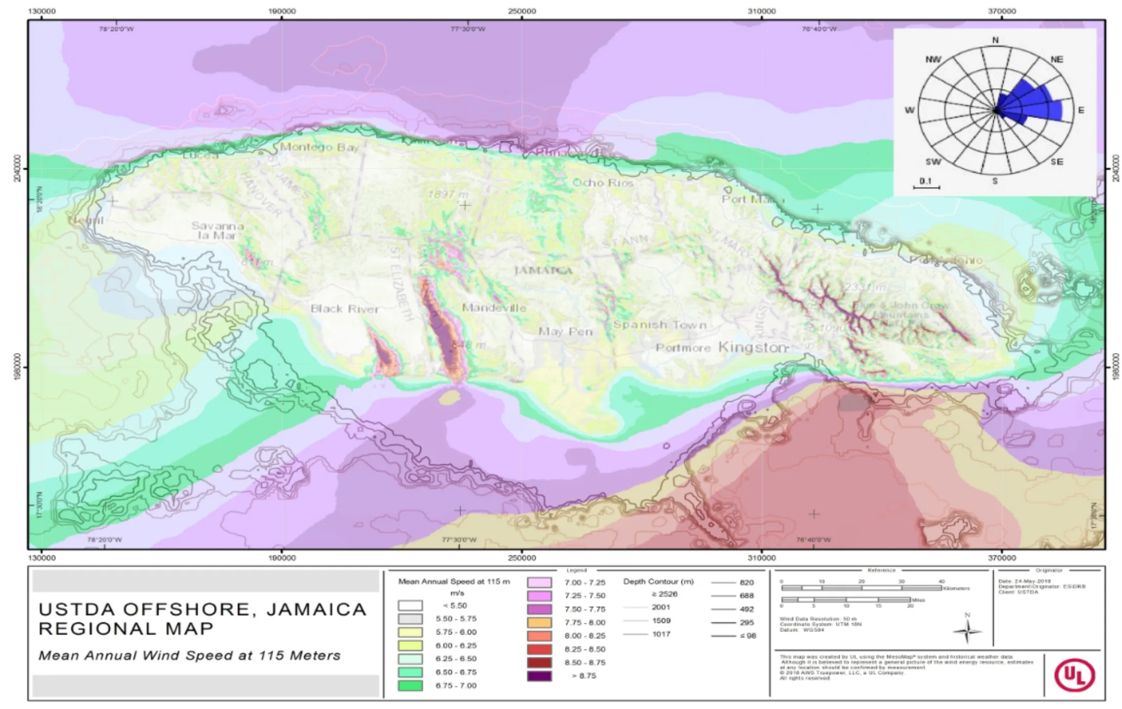Click the Kingston city label

tap(752, 347)
